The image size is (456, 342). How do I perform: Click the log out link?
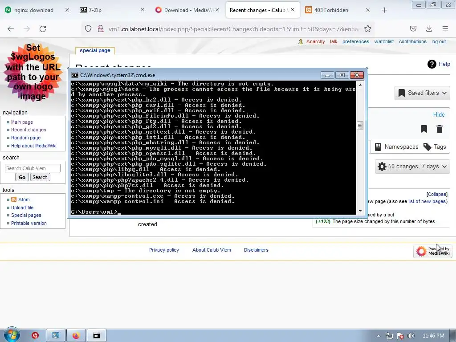click(x=439, y=41)
